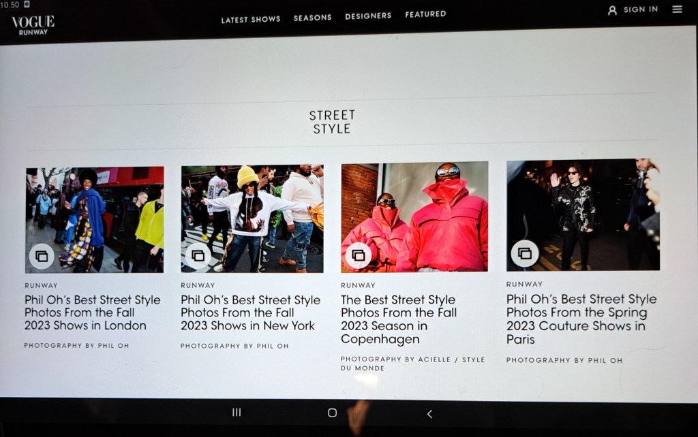Read Fall 2023 Season in Copenhagen article
Image resolution: width=698 pixels, height=437 pixels.
[399, 319]
